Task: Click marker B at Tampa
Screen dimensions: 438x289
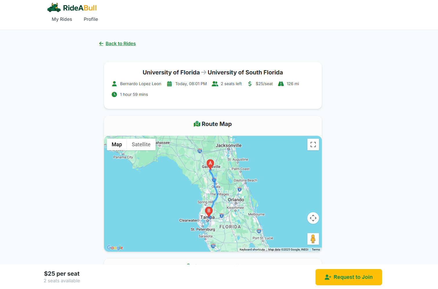Action: click(x=209, y=212)
